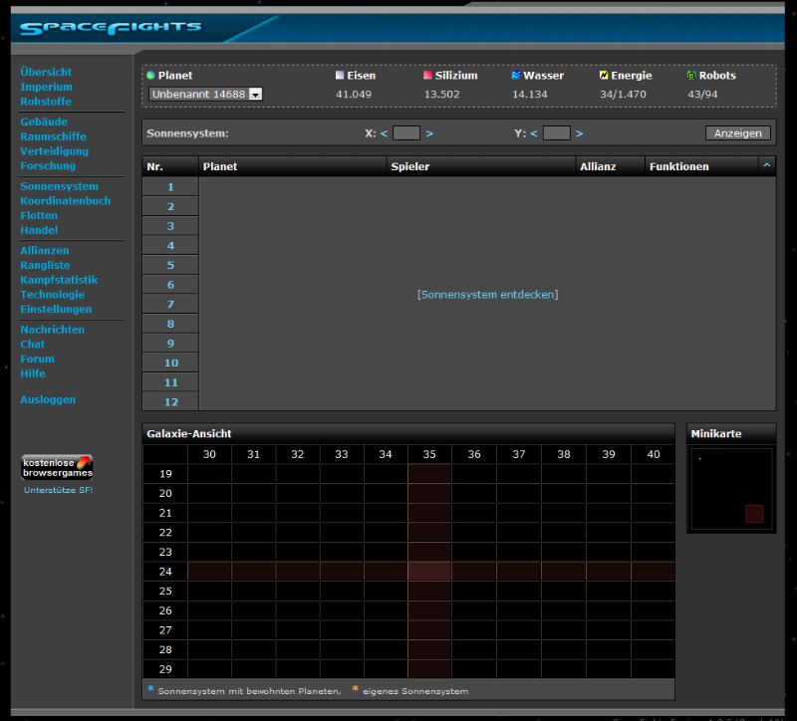Click the Eisen resource icon

pos(340,76)
